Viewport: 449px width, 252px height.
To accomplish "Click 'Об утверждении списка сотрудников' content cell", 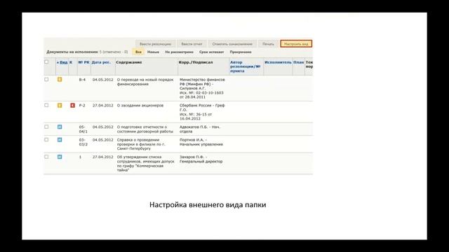I will point(145,163).
